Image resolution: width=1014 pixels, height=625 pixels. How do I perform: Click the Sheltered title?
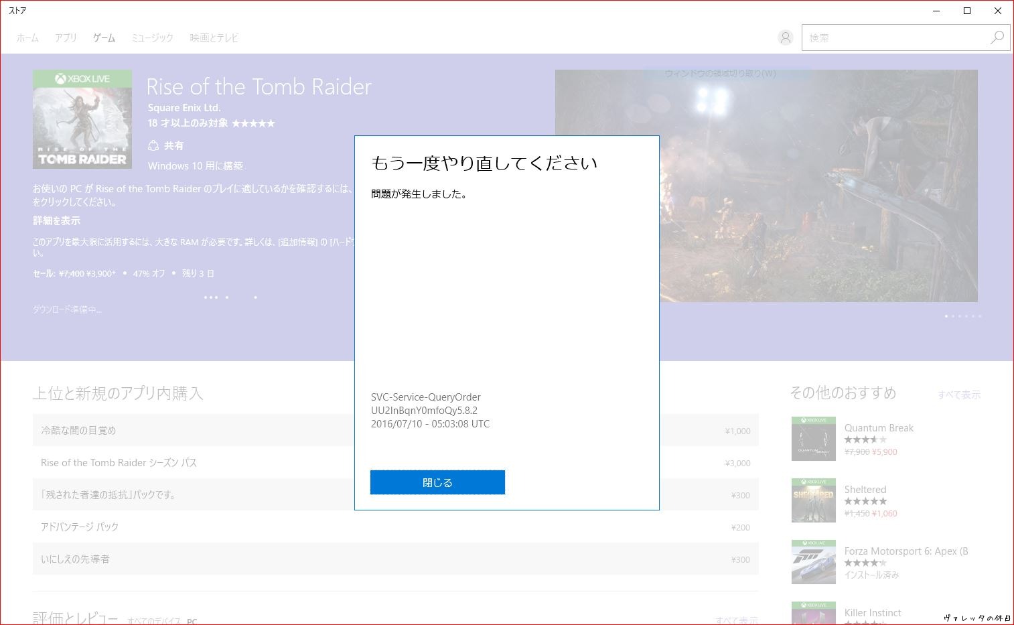pos(865,490)
